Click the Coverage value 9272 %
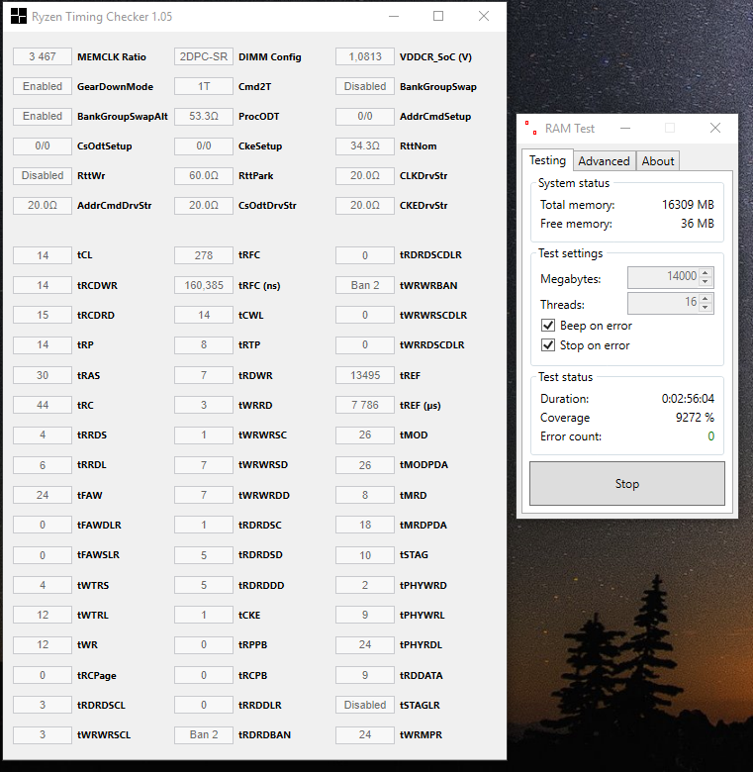 695,418
